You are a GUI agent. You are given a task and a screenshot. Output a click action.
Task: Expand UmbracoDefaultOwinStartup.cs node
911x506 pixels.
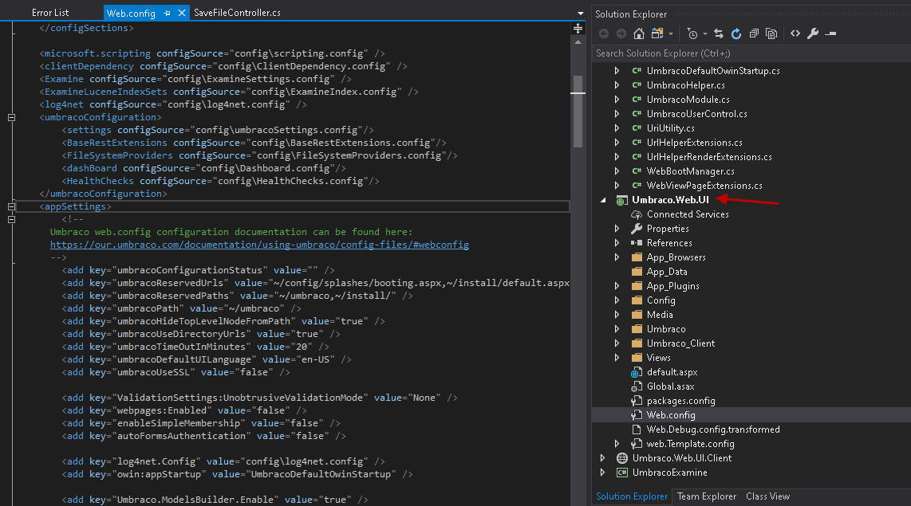tap(617, 71)
